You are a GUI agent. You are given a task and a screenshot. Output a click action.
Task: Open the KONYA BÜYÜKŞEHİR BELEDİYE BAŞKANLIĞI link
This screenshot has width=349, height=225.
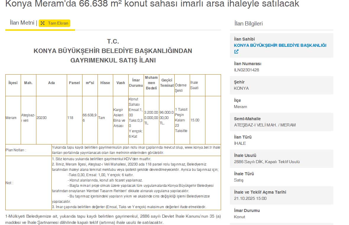coord(280,45)
